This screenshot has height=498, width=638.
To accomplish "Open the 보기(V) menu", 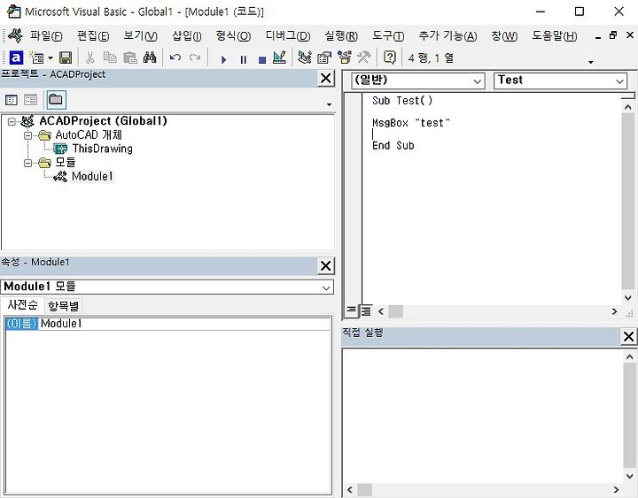I will pyautogui.click(x=140, y=36).
